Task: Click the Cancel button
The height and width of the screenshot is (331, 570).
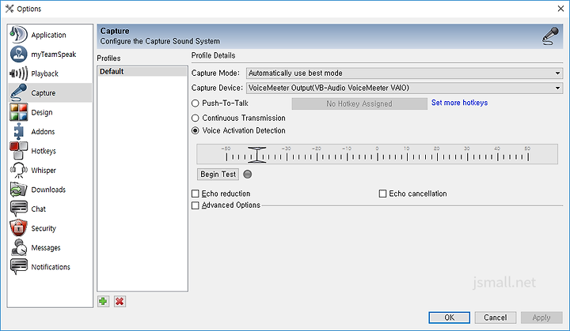Action: click(x=495, y=318)
